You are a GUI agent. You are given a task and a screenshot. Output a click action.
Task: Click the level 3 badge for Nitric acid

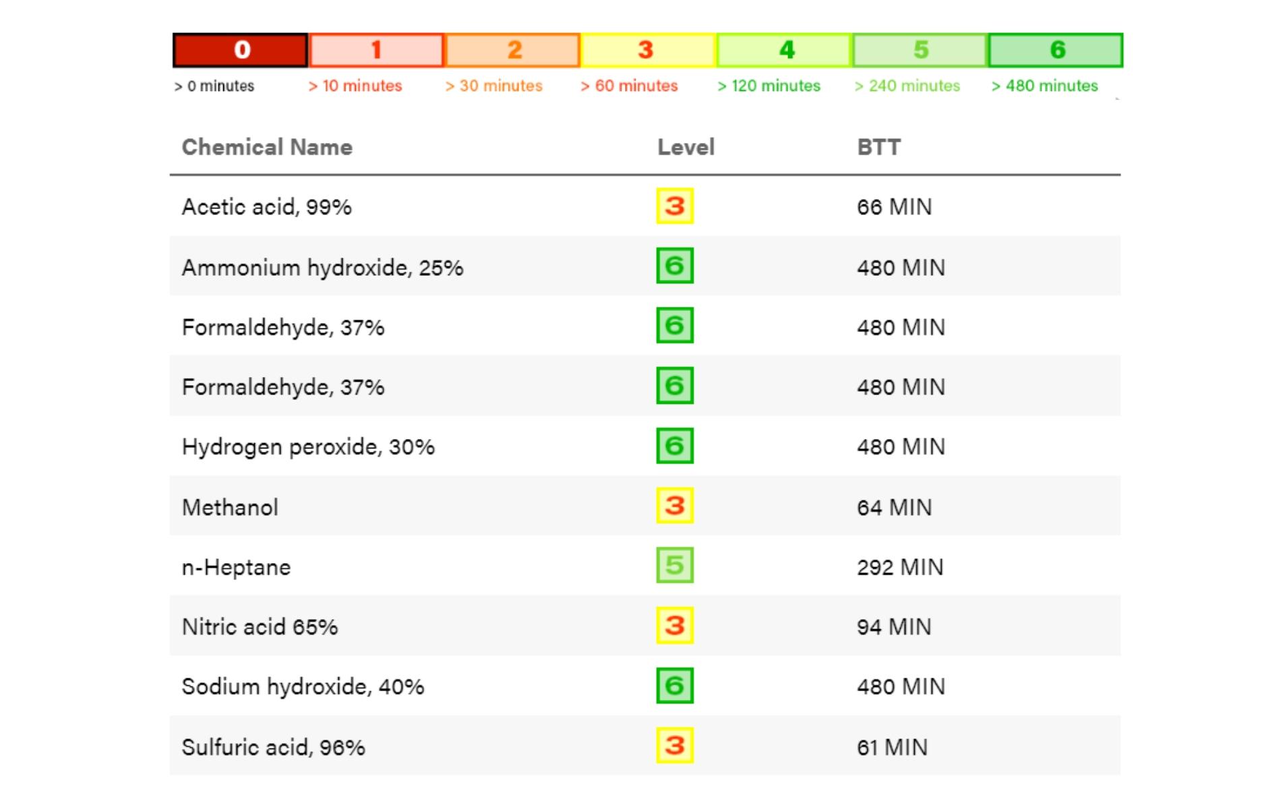(674, 626)
